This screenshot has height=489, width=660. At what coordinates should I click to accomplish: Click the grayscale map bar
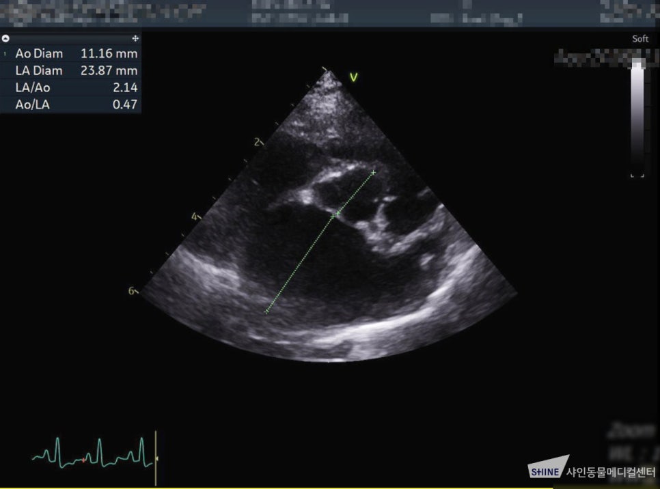[637, 115]
